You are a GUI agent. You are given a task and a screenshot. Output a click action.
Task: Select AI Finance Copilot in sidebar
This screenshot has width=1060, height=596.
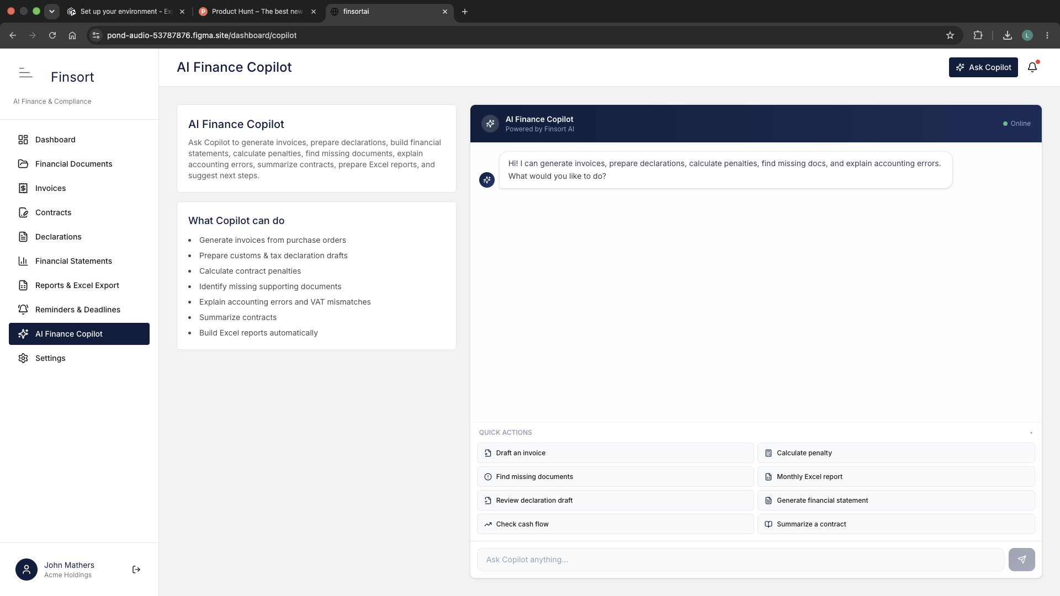79,334
